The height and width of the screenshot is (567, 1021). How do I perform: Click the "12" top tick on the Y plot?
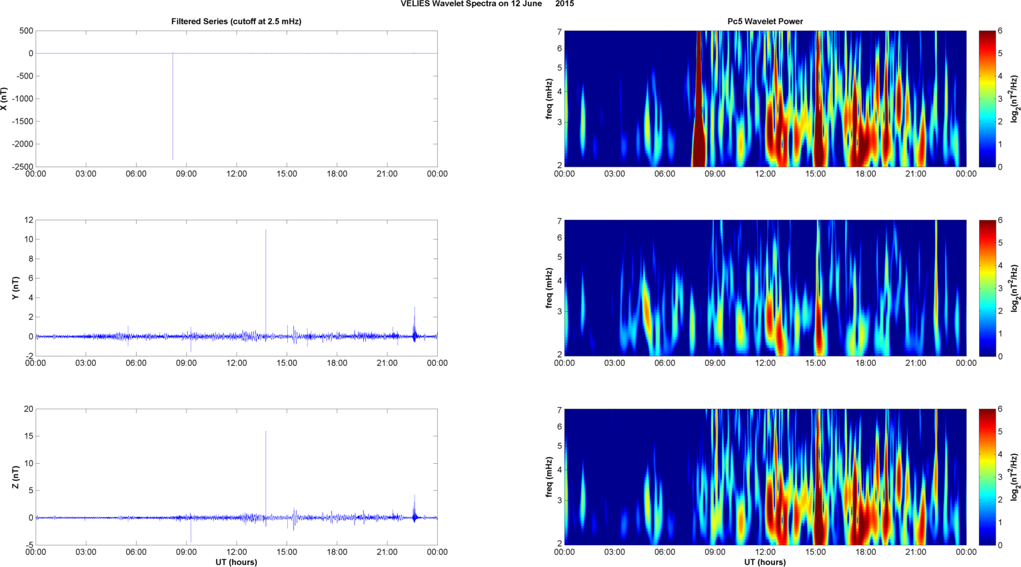pyautogui.click(x=29, y=220)
